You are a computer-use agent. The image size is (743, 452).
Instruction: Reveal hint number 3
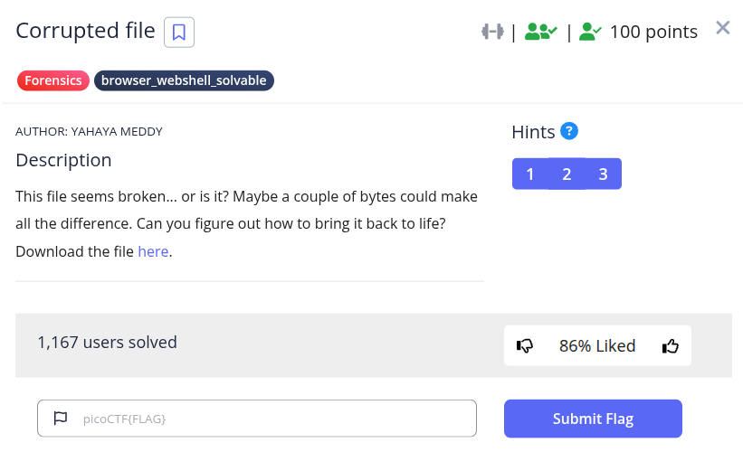[603, 174]
